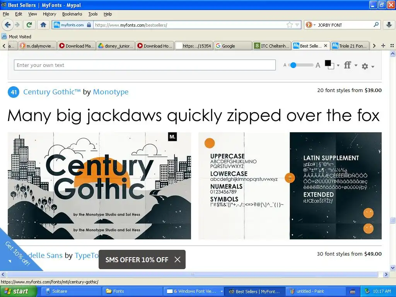The width and height of the screenshot is (396, 297).
Task: Switch to the https:.../15354 tab
Action: pos(194,46)
